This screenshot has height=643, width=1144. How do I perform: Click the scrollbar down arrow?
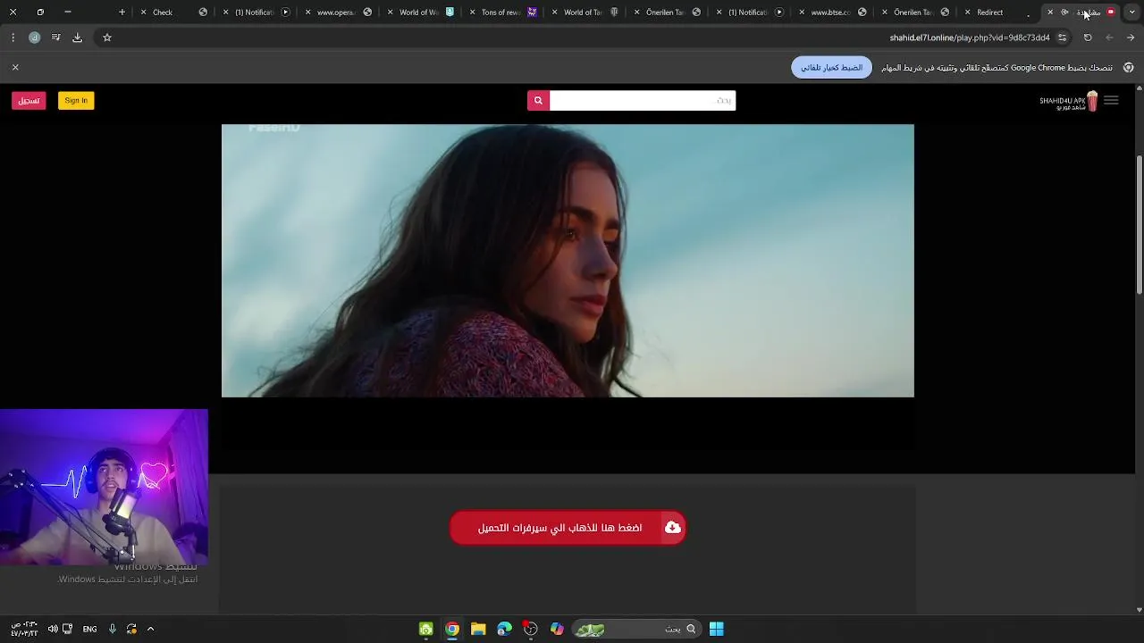tap(1139, 610)
